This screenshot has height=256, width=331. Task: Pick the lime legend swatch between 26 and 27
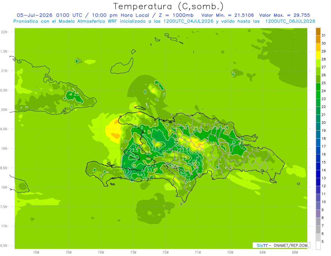[318, 71]
